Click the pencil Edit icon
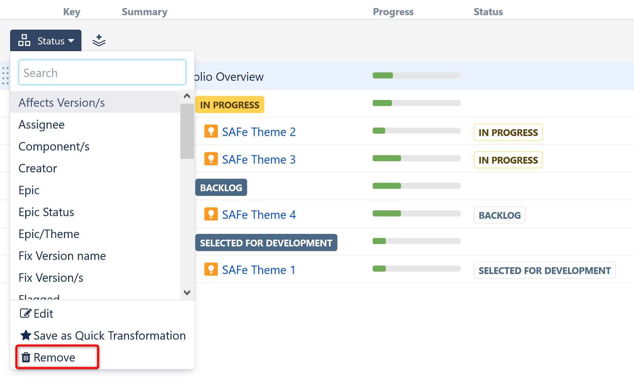Viewport: 634px width, 379px height. click(26, 313)
